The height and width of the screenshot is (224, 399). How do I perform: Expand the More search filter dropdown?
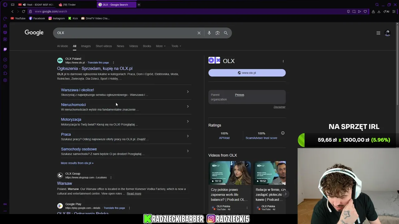(161, 46)
